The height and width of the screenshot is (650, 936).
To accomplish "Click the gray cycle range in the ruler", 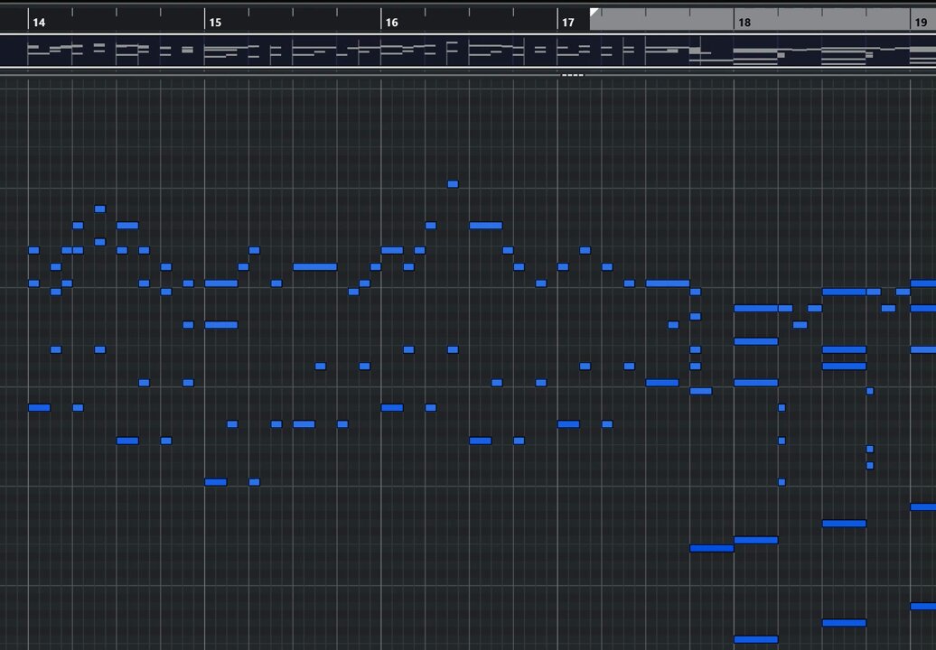I will pos(763,19).
